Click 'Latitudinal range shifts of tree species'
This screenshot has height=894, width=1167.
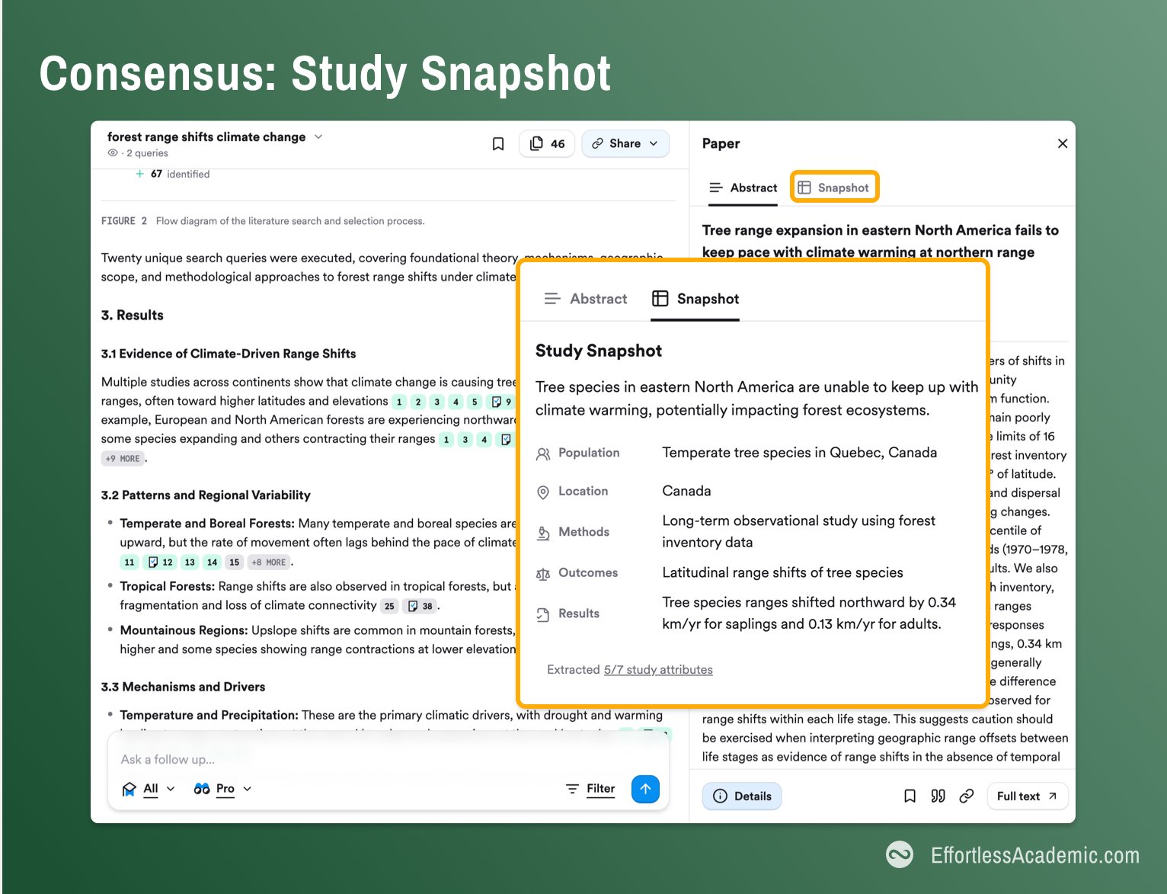[782, 572]
